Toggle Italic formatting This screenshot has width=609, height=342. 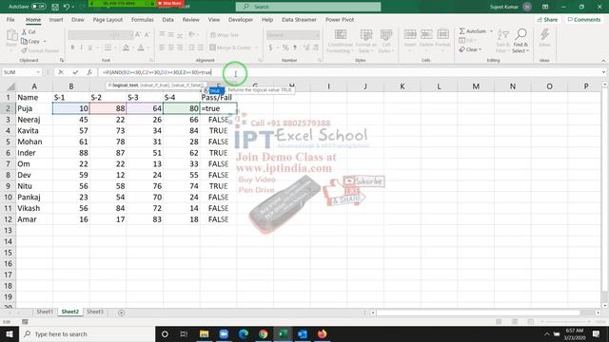coord(81,47)
